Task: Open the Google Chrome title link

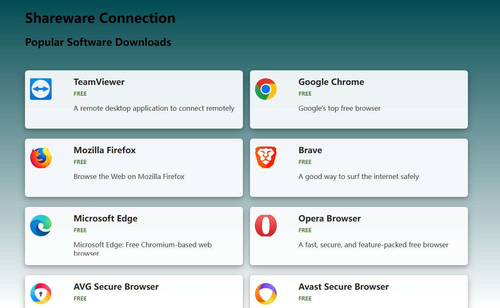Action: point(331,82)
